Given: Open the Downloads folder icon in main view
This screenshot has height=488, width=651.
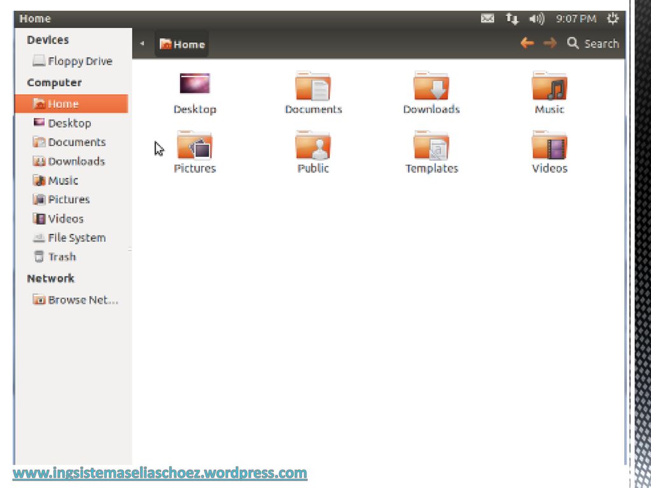Looking at the screenshot, I should pos(432,86).
